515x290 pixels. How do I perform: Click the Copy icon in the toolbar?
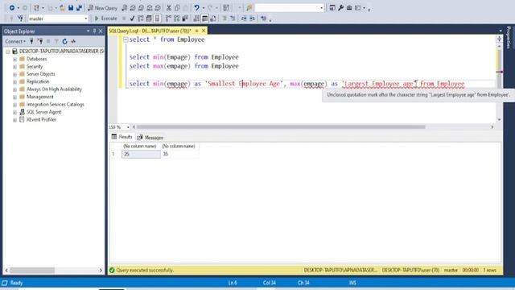[177, 7]
